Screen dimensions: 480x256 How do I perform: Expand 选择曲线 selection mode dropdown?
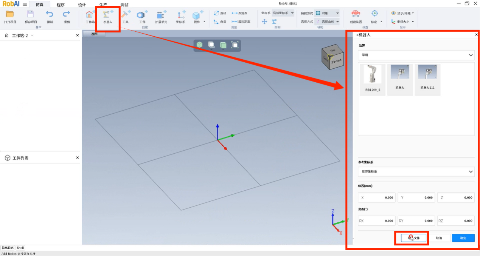tap(327, 22)
